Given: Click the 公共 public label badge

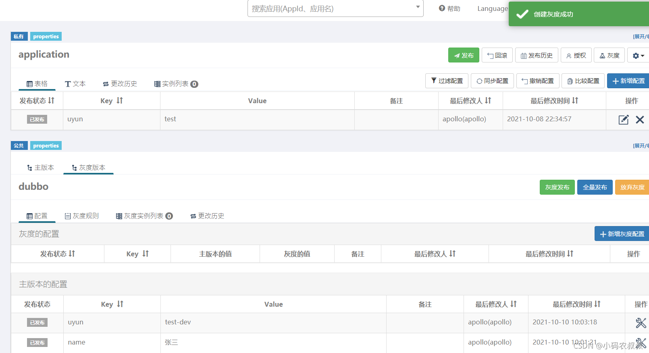Looking at the screenshot, I should (x=19, y=145).
